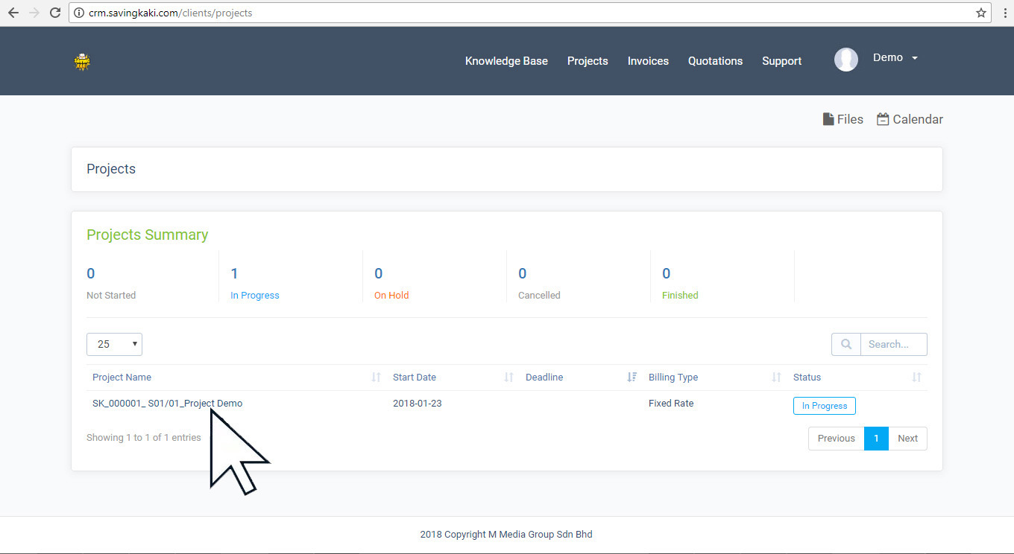Open Support in the top navigation
The image size is (1014, 554).
[x=781, y=61]
